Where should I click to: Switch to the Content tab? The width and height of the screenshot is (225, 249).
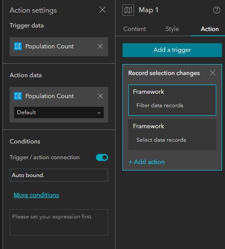pyautogui.click(x=134, y=29)
